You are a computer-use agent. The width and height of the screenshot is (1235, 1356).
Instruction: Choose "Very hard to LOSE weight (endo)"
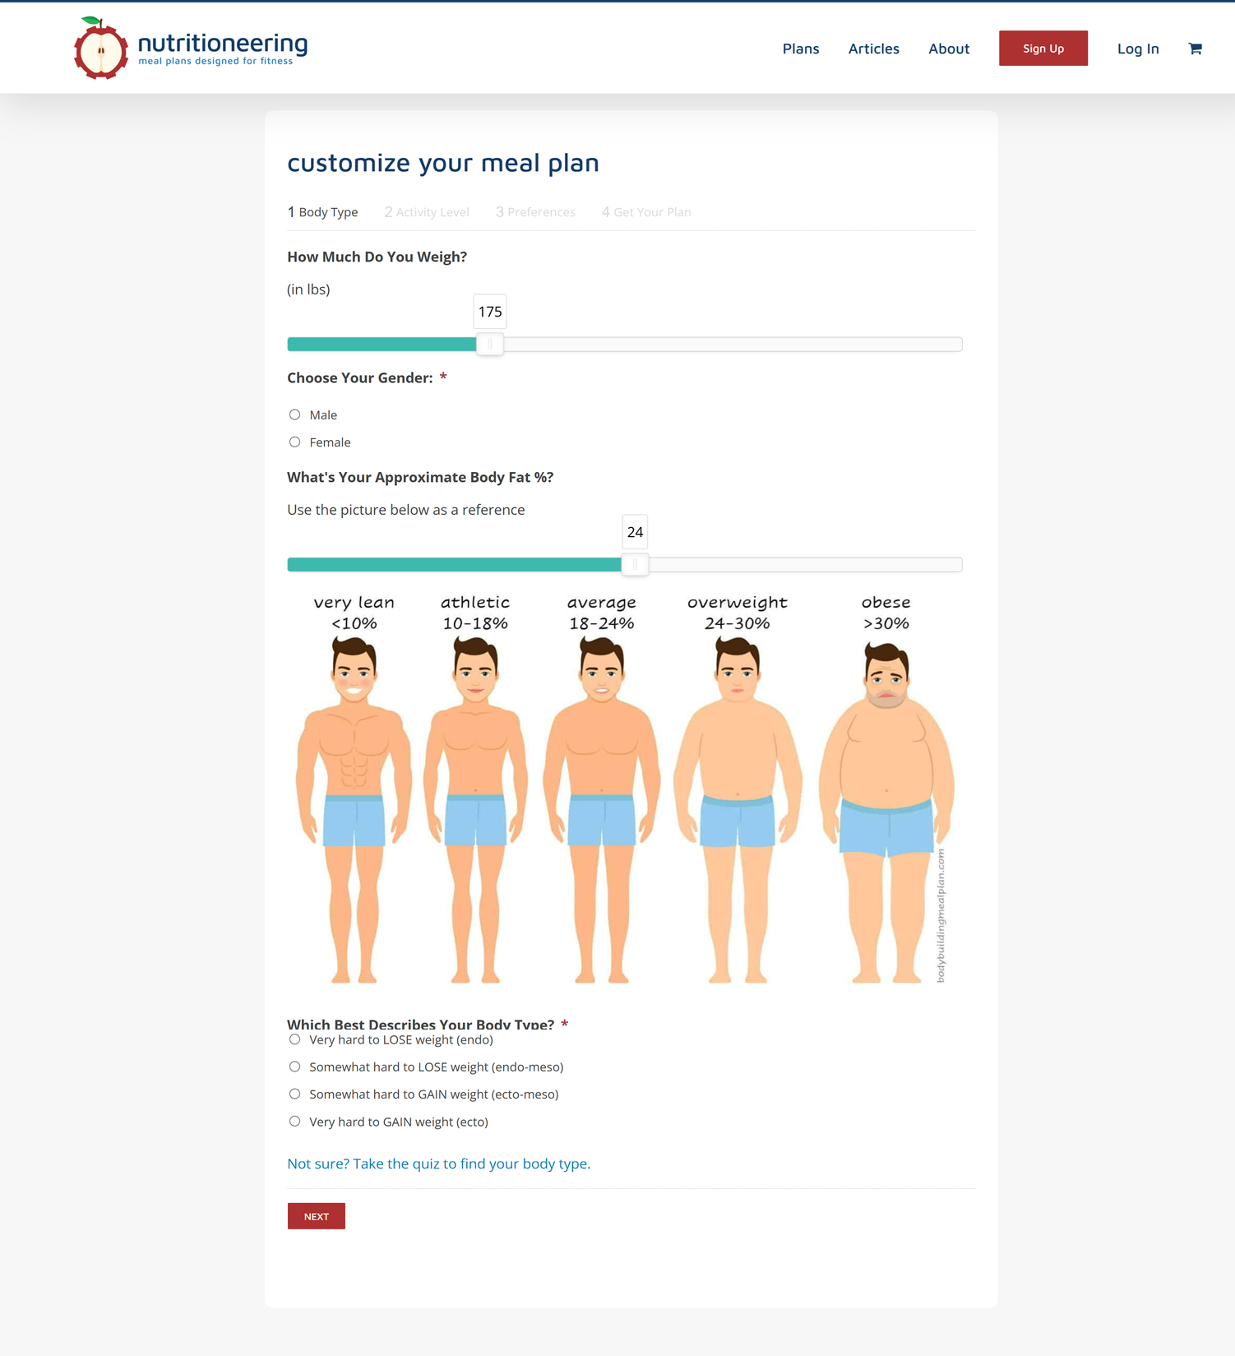click(x=294, y=1039)
